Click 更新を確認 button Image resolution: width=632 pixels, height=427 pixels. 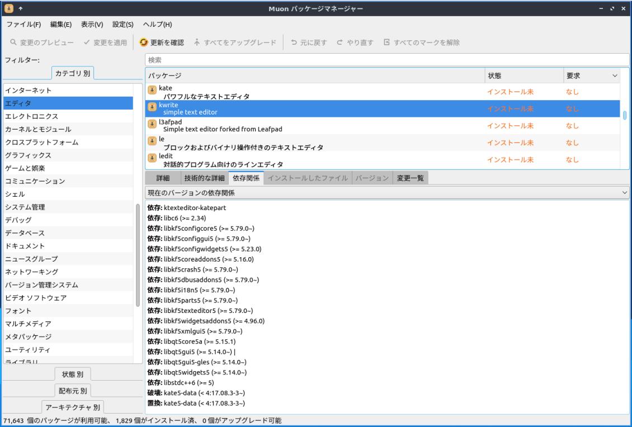click(x=162, y=42)
